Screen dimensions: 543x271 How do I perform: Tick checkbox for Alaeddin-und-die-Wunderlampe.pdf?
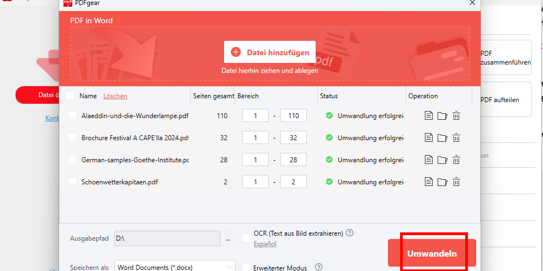click(72, 115)
